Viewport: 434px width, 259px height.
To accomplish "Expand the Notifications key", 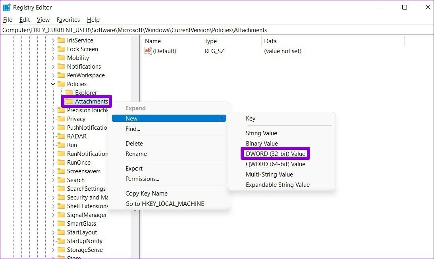I will [x=53, y=67].
